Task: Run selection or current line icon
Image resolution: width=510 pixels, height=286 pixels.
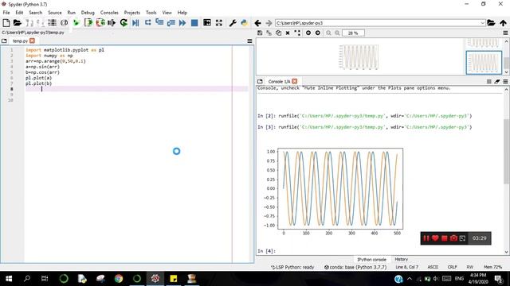Action: [112, 23]
